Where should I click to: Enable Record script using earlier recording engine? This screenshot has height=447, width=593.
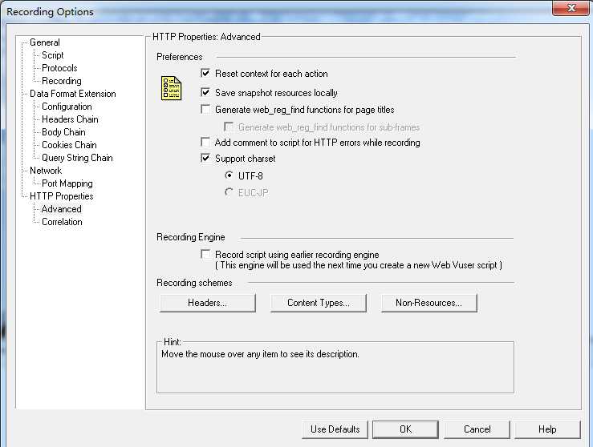[205, 254]
